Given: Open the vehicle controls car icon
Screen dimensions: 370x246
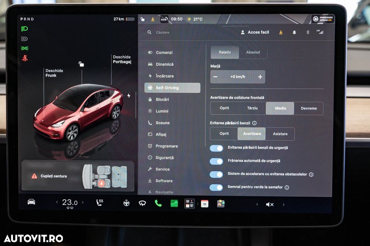Looking at the screenshot, I should click(x=31, y=202).
